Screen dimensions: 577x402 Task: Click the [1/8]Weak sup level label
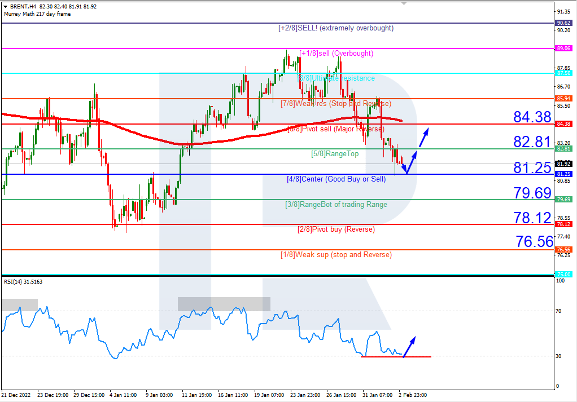[336, 255]
